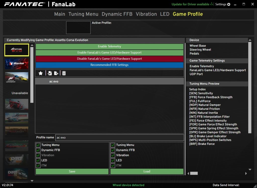Screen dimensions: 257x188
Task: Switch to the Tuning Menu tab
Action: tap(83, 14)
